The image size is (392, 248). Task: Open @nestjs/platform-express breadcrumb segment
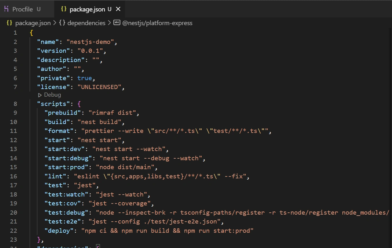(157, 23)
